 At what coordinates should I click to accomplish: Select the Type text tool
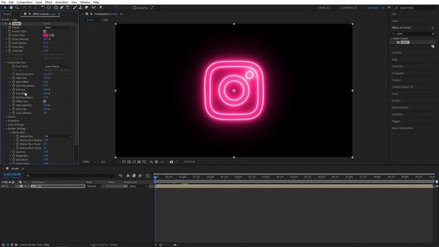pos(67,8)
